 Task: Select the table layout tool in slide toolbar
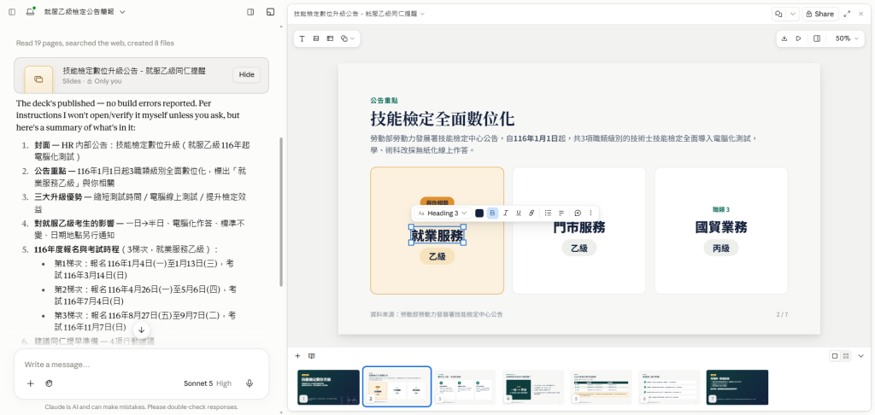pos(330,38)
